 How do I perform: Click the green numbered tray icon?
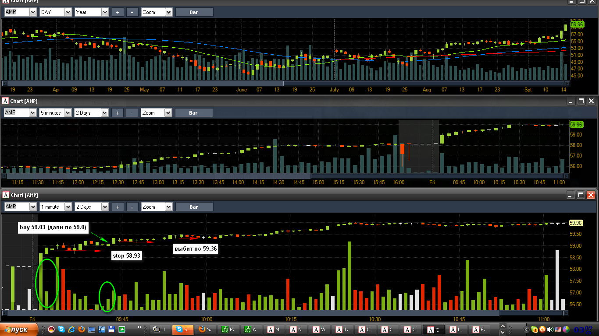pyautogui.click(x=534, y=329)
